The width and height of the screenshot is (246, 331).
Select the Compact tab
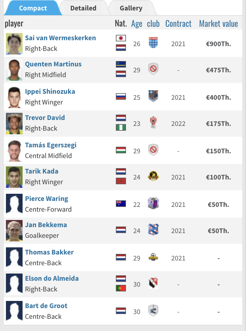[33, 8]
